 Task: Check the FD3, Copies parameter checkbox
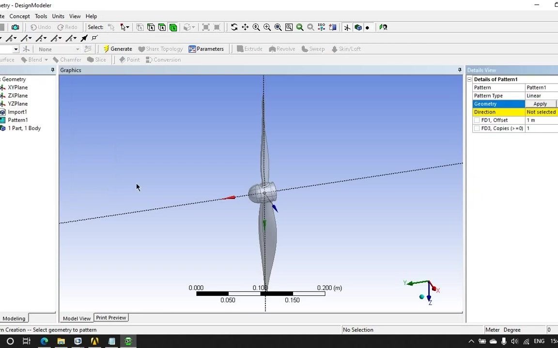tap(477, 128)
